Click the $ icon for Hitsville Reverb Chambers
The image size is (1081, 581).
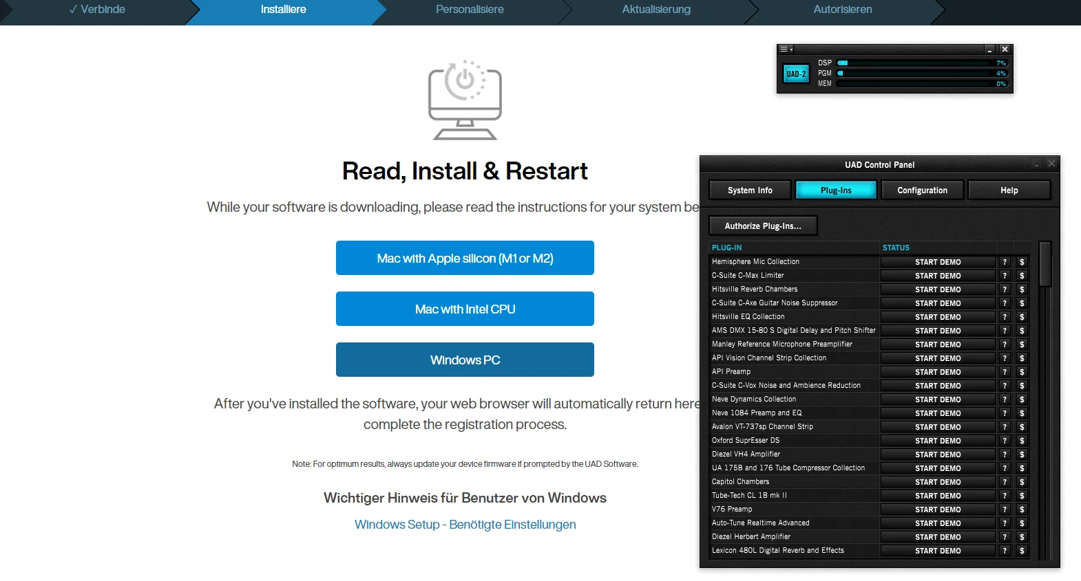click(x=1022, y=289)
